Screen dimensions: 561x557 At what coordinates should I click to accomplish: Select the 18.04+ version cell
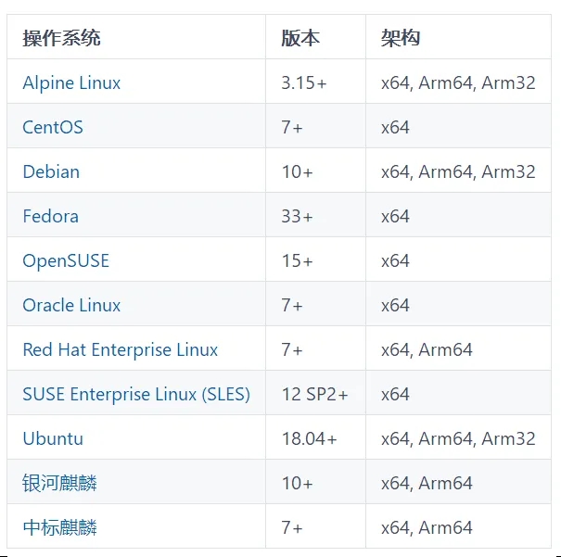point(315,437)
